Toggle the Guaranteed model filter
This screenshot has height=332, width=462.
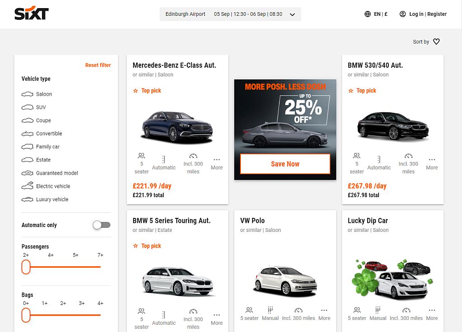[27, 173]
